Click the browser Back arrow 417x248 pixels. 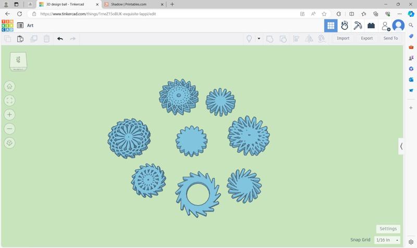point(7,14)
